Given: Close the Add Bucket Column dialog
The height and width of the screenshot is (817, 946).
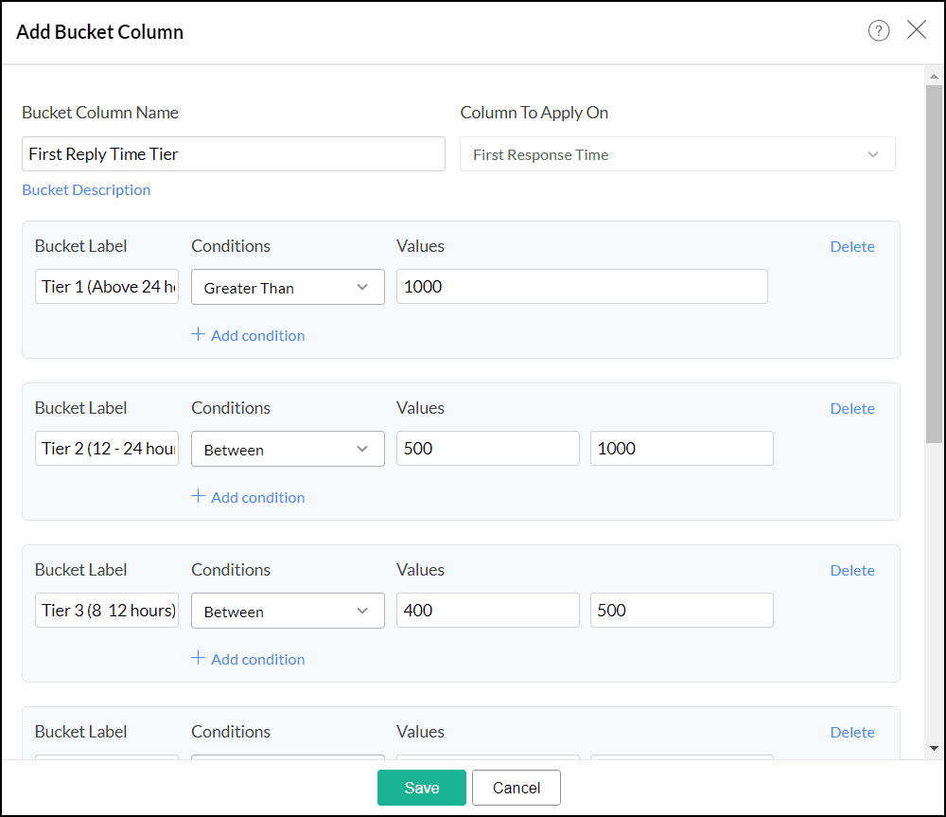Looking at the screenshot, I should point(917,30).
